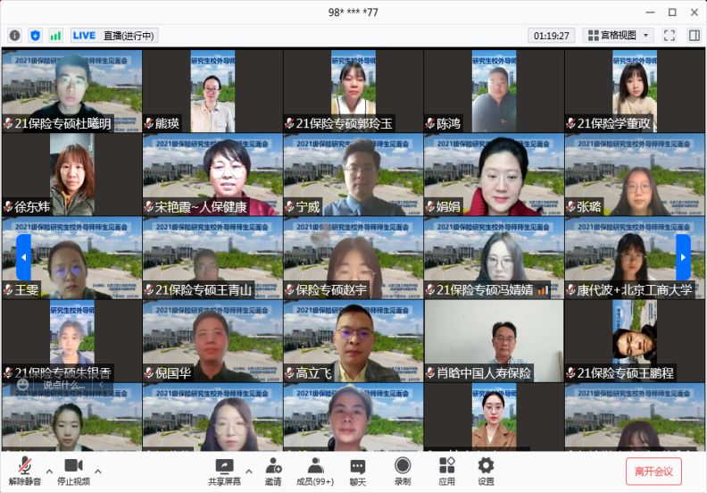
Task: Open the 应用 apps icon
Action: [446, 471]
